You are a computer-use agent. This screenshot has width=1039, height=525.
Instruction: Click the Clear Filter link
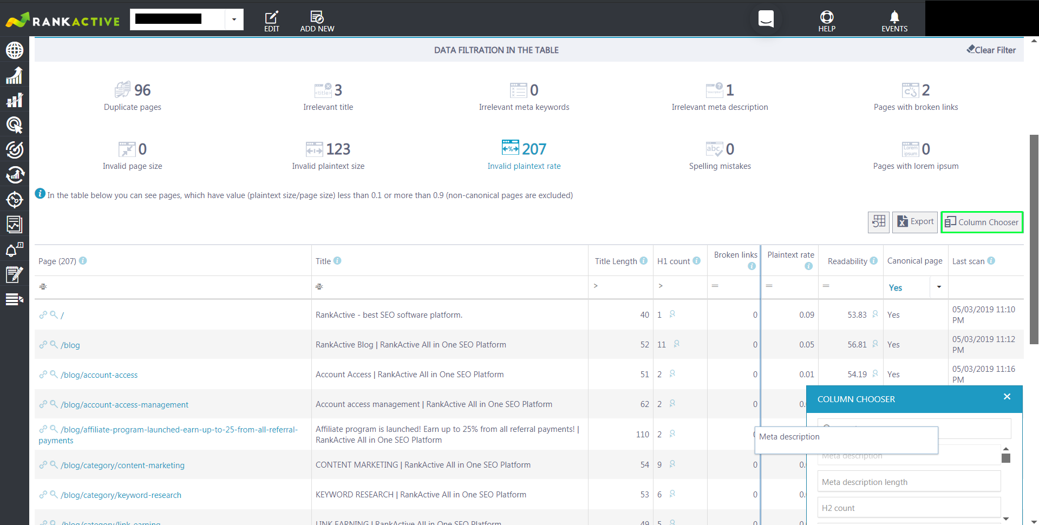pos(991,50)
